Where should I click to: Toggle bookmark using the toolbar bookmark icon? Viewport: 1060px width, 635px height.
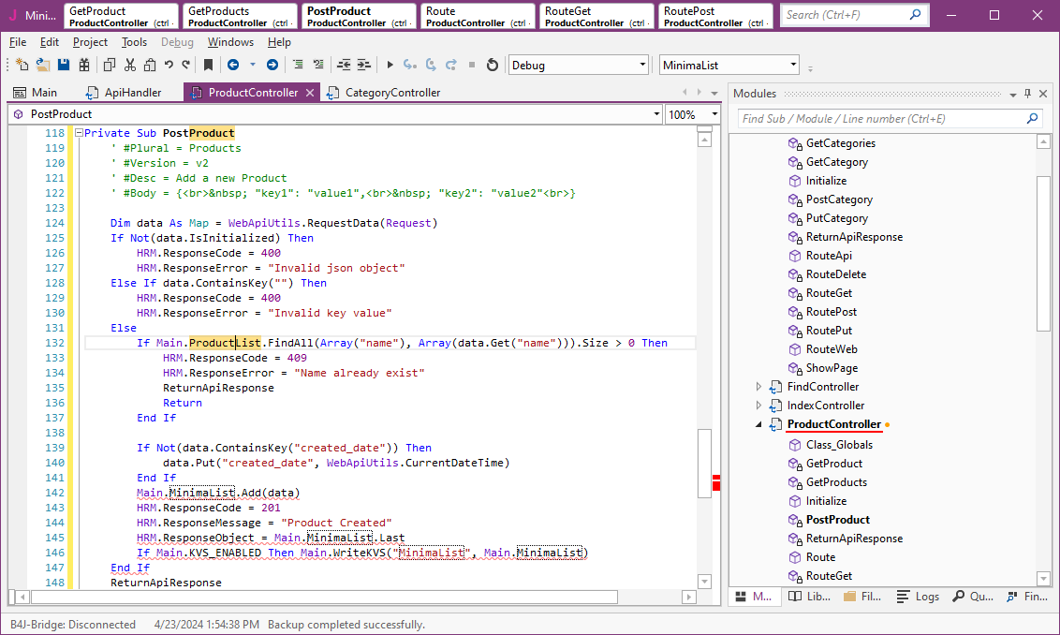[x=208, y=65]
